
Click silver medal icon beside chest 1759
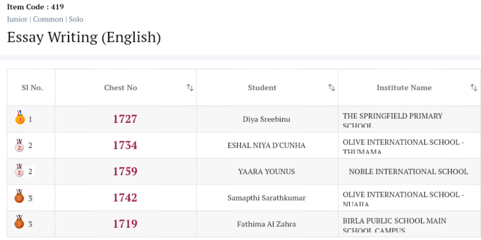[x=19, y=171]
